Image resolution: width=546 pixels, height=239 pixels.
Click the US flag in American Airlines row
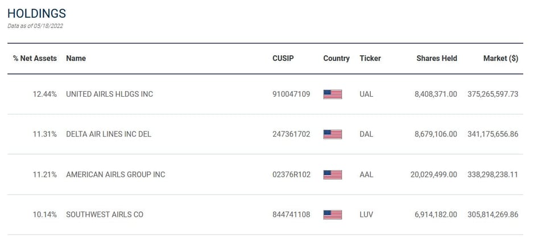(x=333, y=175)
